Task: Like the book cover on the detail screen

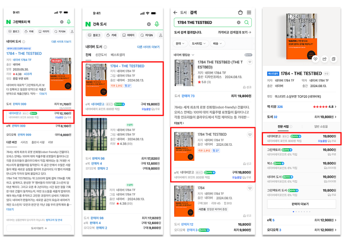Action: tap(315, 59)
